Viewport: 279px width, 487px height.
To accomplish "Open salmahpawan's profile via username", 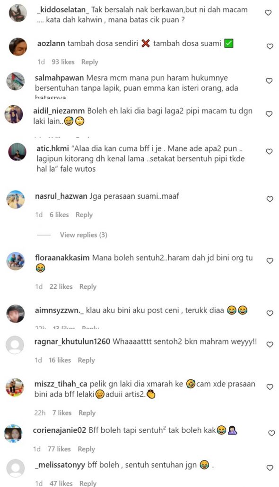I will click(x=60, y=78).
